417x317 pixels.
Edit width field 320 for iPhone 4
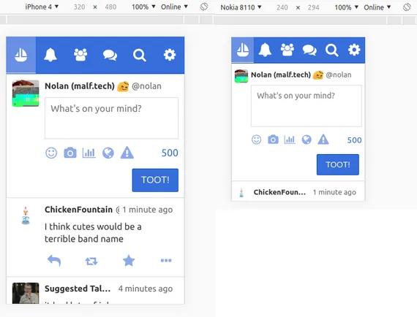coord(79,7)
